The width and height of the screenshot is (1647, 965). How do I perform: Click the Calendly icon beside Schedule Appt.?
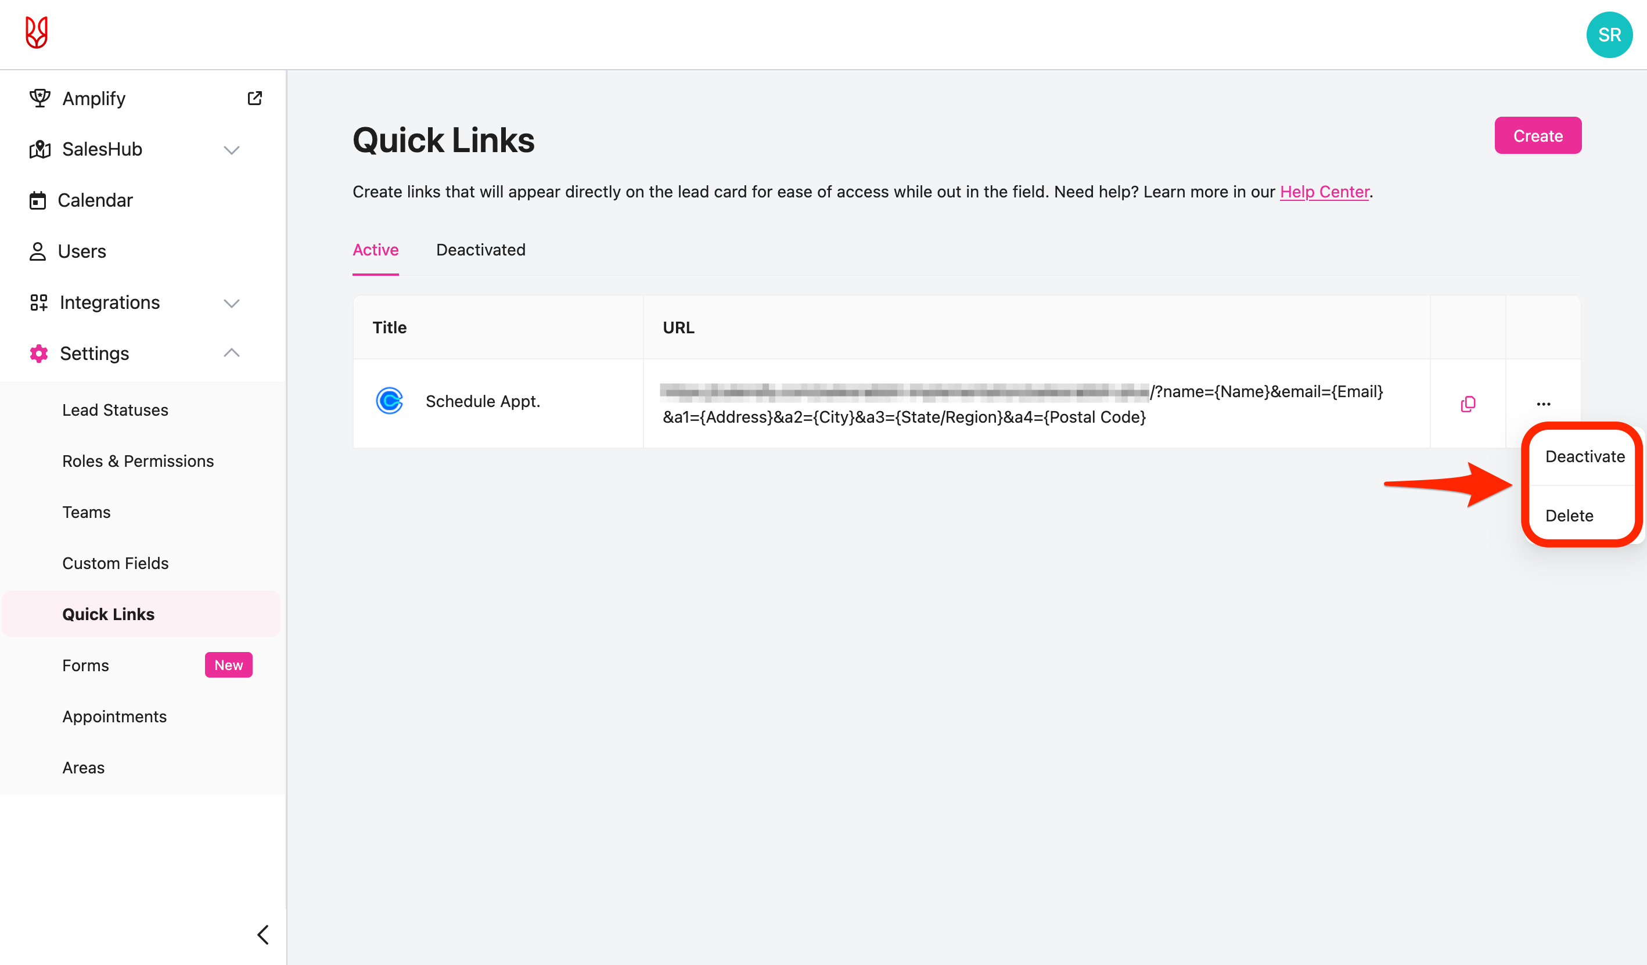390,401
